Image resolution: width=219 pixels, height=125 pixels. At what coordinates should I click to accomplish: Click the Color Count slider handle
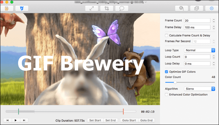point(175,82)
